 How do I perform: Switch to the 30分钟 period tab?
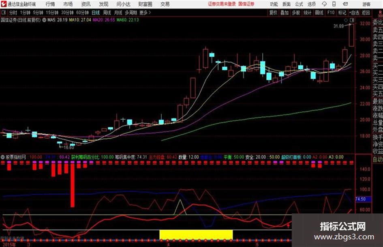click(x=67, y=13)
